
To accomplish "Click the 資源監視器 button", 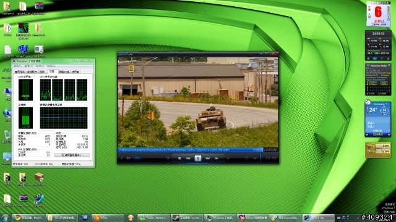I will 72,155.
